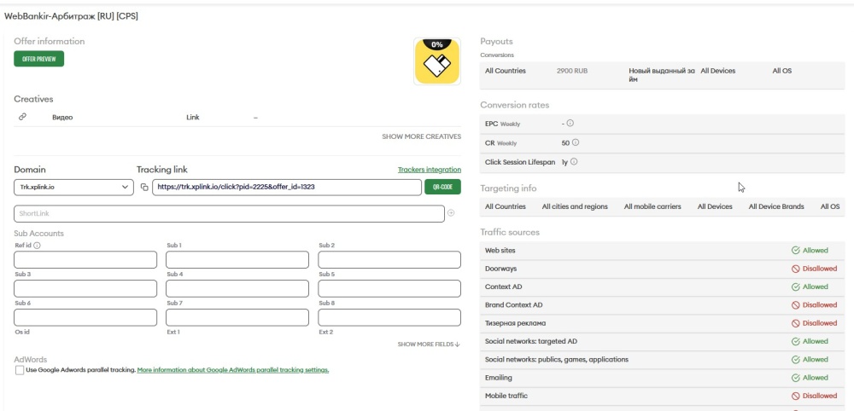The image size is (854, 411).
Task: Open the Domain dropdown Trk.xplink.io
Action: (x=73, y=188)
